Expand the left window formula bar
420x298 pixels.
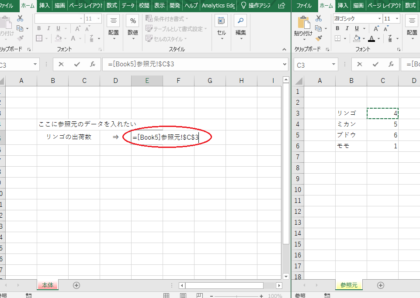click(x=285, y=64)
